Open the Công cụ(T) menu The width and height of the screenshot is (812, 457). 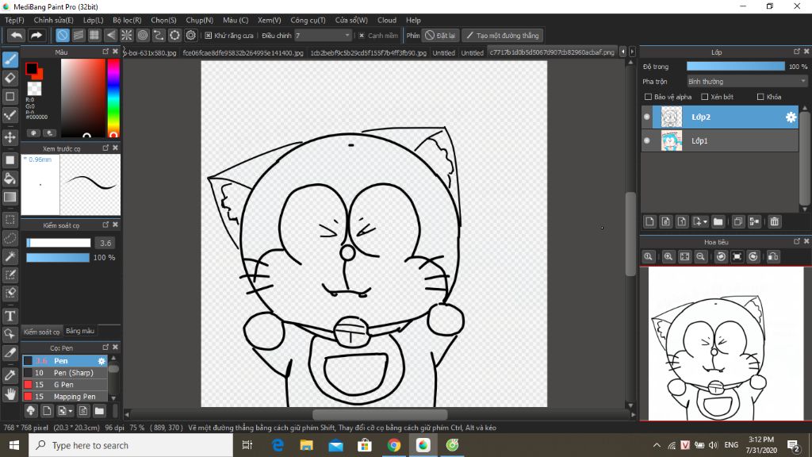308,20
